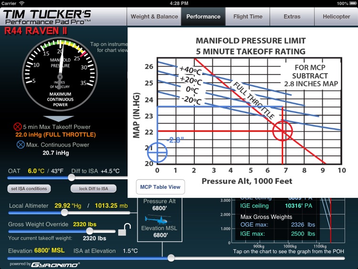The image size is (358, 269).
Task: Click the IGE max 2500 lbs value
Action: (x=303, y=234)
